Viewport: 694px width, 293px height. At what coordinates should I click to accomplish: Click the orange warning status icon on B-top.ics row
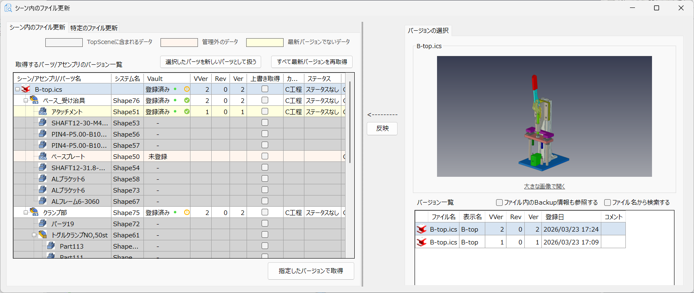[x=187, y=89]
